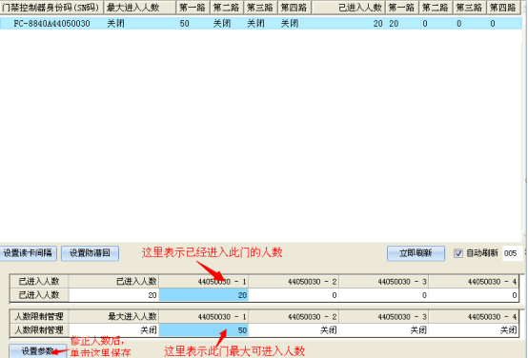This screenshot has height=358, width=528.
Task: Click the total 最大进入人数 cell showing 关闭
Action: [x=113, y=330]
